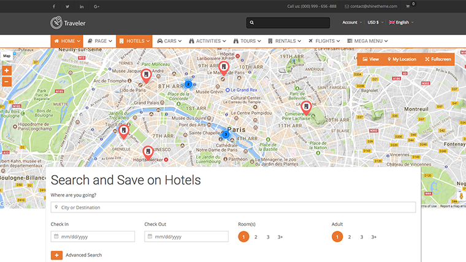Open the Facebook social icon
This screenshot has width=466, height=262.
pos(54,7)
